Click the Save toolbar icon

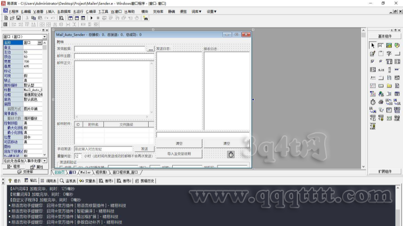click(x=18, y=18)
